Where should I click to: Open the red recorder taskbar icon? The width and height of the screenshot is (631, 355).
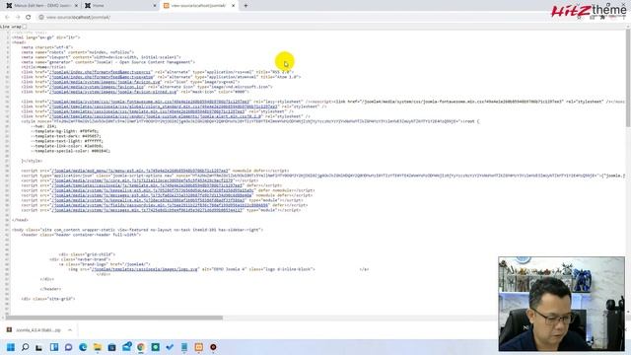coord(213,347)
